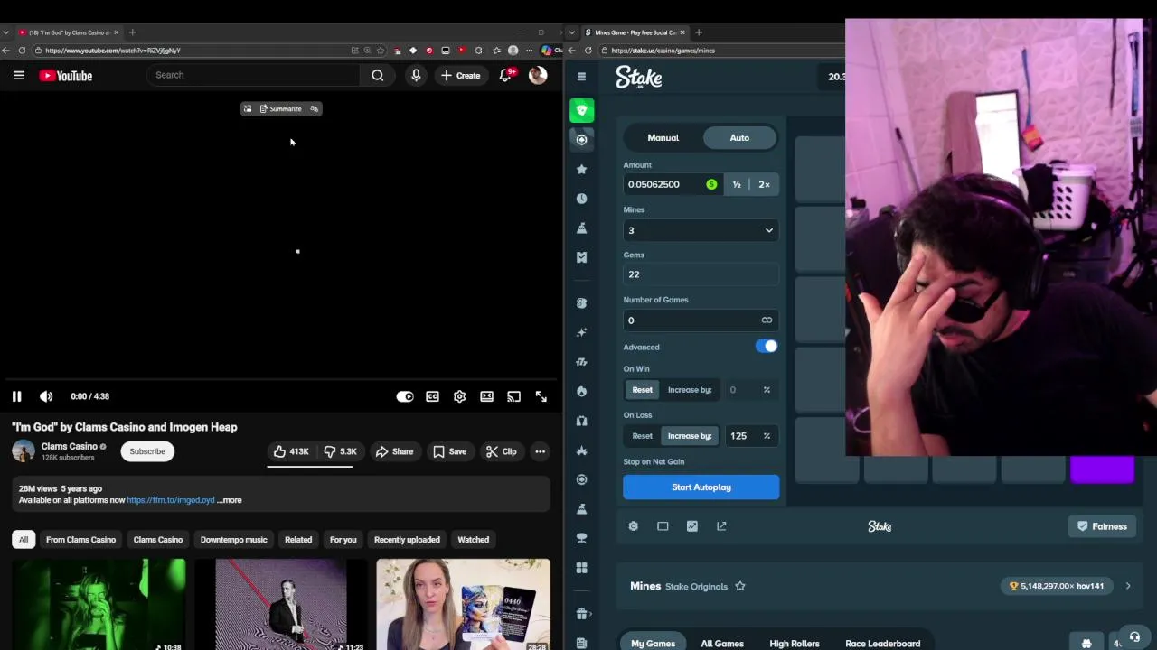Select the Recently uploaded chip

(x=407, y=540)
